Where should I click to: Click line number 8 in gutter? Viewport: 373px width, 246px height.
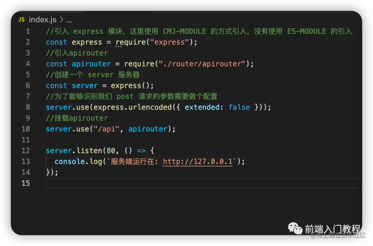point(28,107)
